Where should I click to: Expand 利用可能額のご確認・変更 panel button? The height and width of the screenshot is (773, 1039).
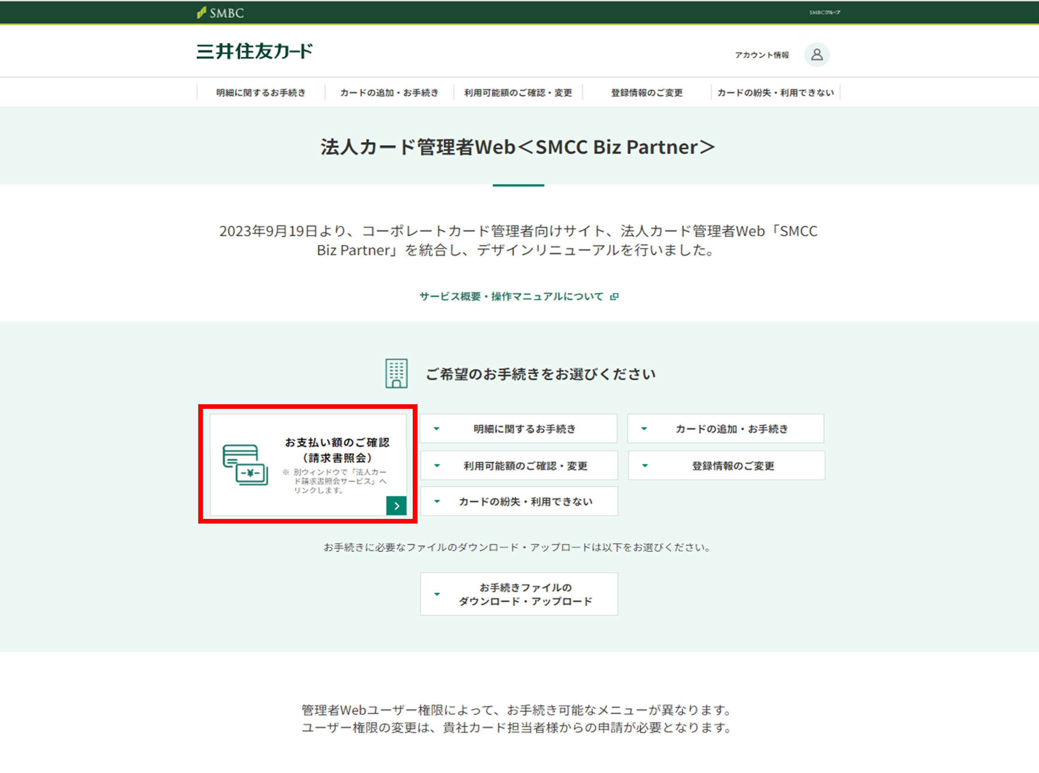pos(519,465)
